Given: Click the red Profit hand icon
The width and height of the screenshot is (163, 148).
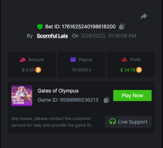Looking at the screenshot, I should click(124, 60).
